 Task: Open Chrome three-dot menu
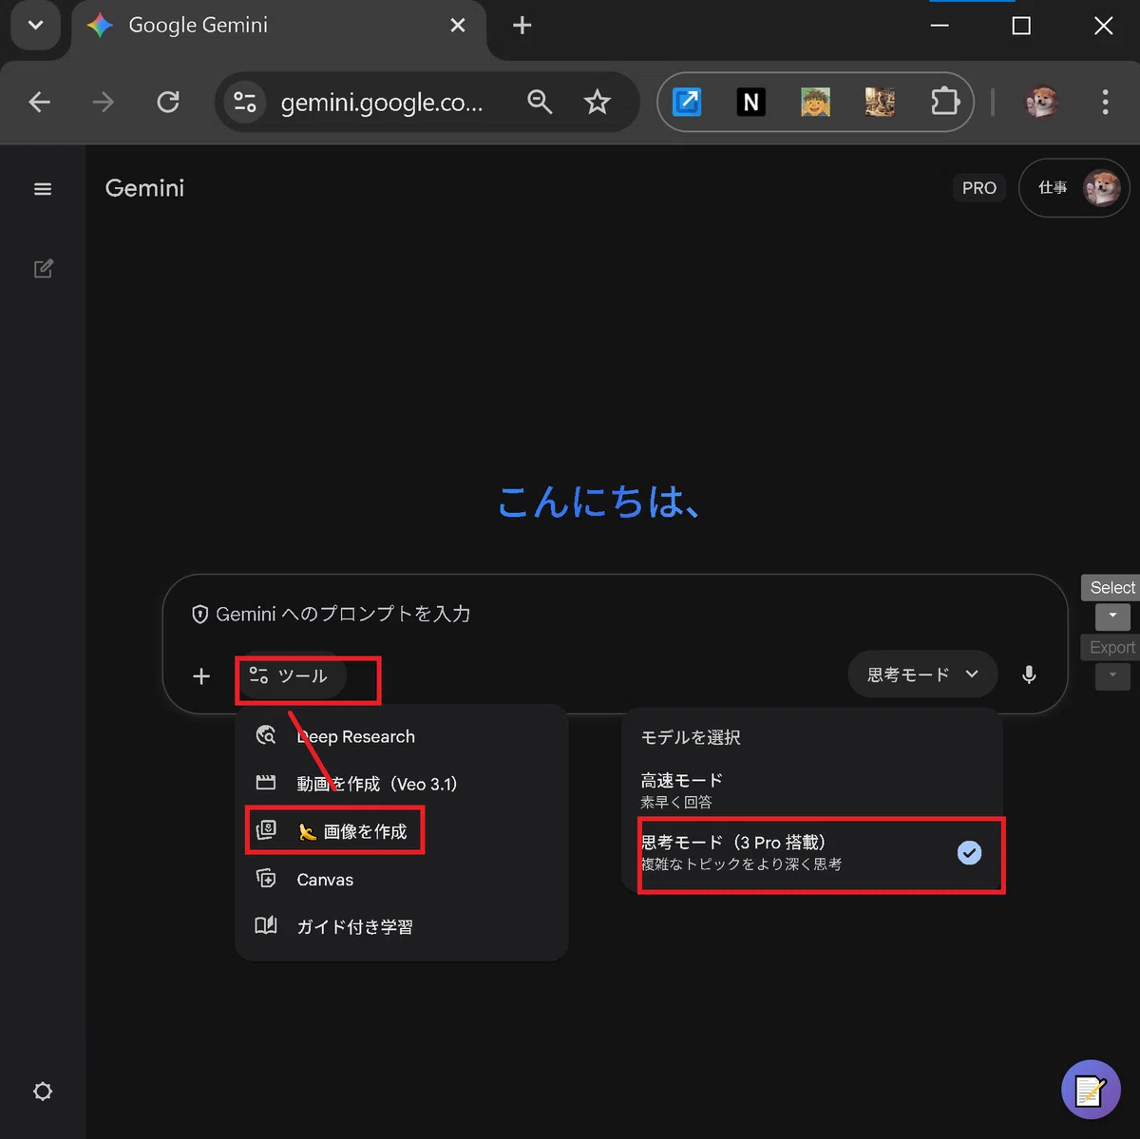(1105, 102)
